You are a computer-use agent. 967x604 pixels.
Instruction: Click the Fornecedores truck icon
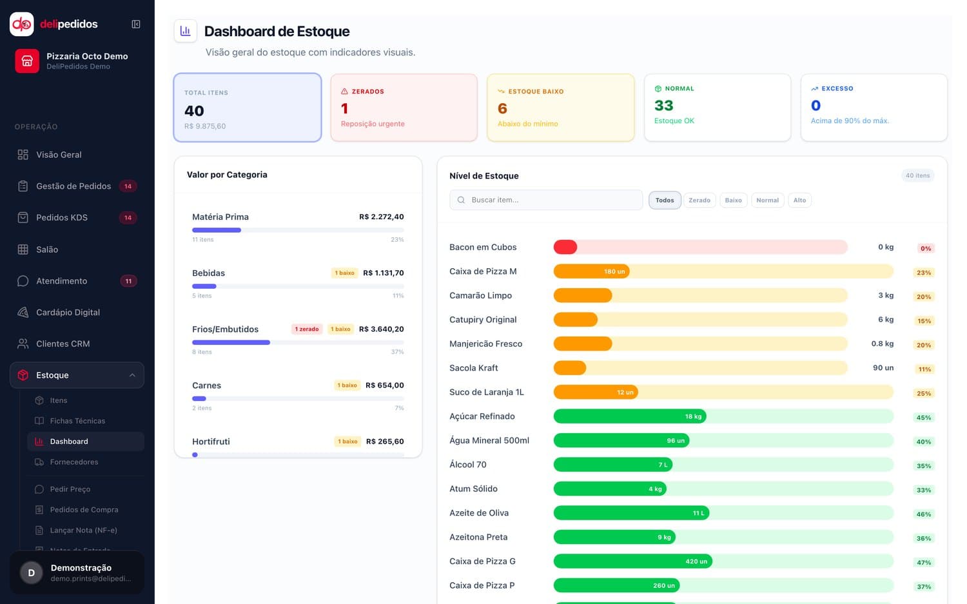pyautogui.click(x=39, y=462)
